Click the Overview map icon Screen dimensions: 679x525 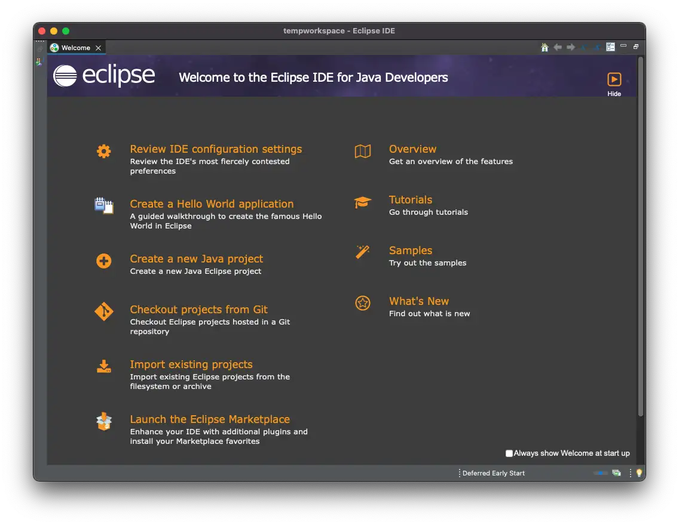pyautogui.click(x=362, y=151)
